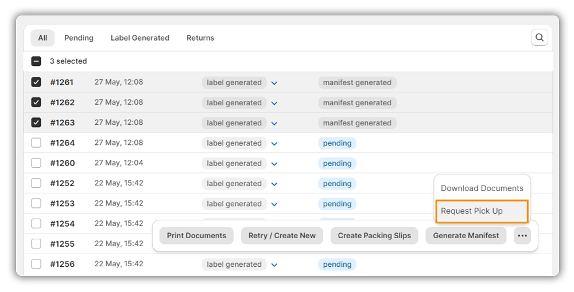The width and height of the screenshot is (574, 292).
Task: Click pending badge on order #1252
Action: (337, 184)
